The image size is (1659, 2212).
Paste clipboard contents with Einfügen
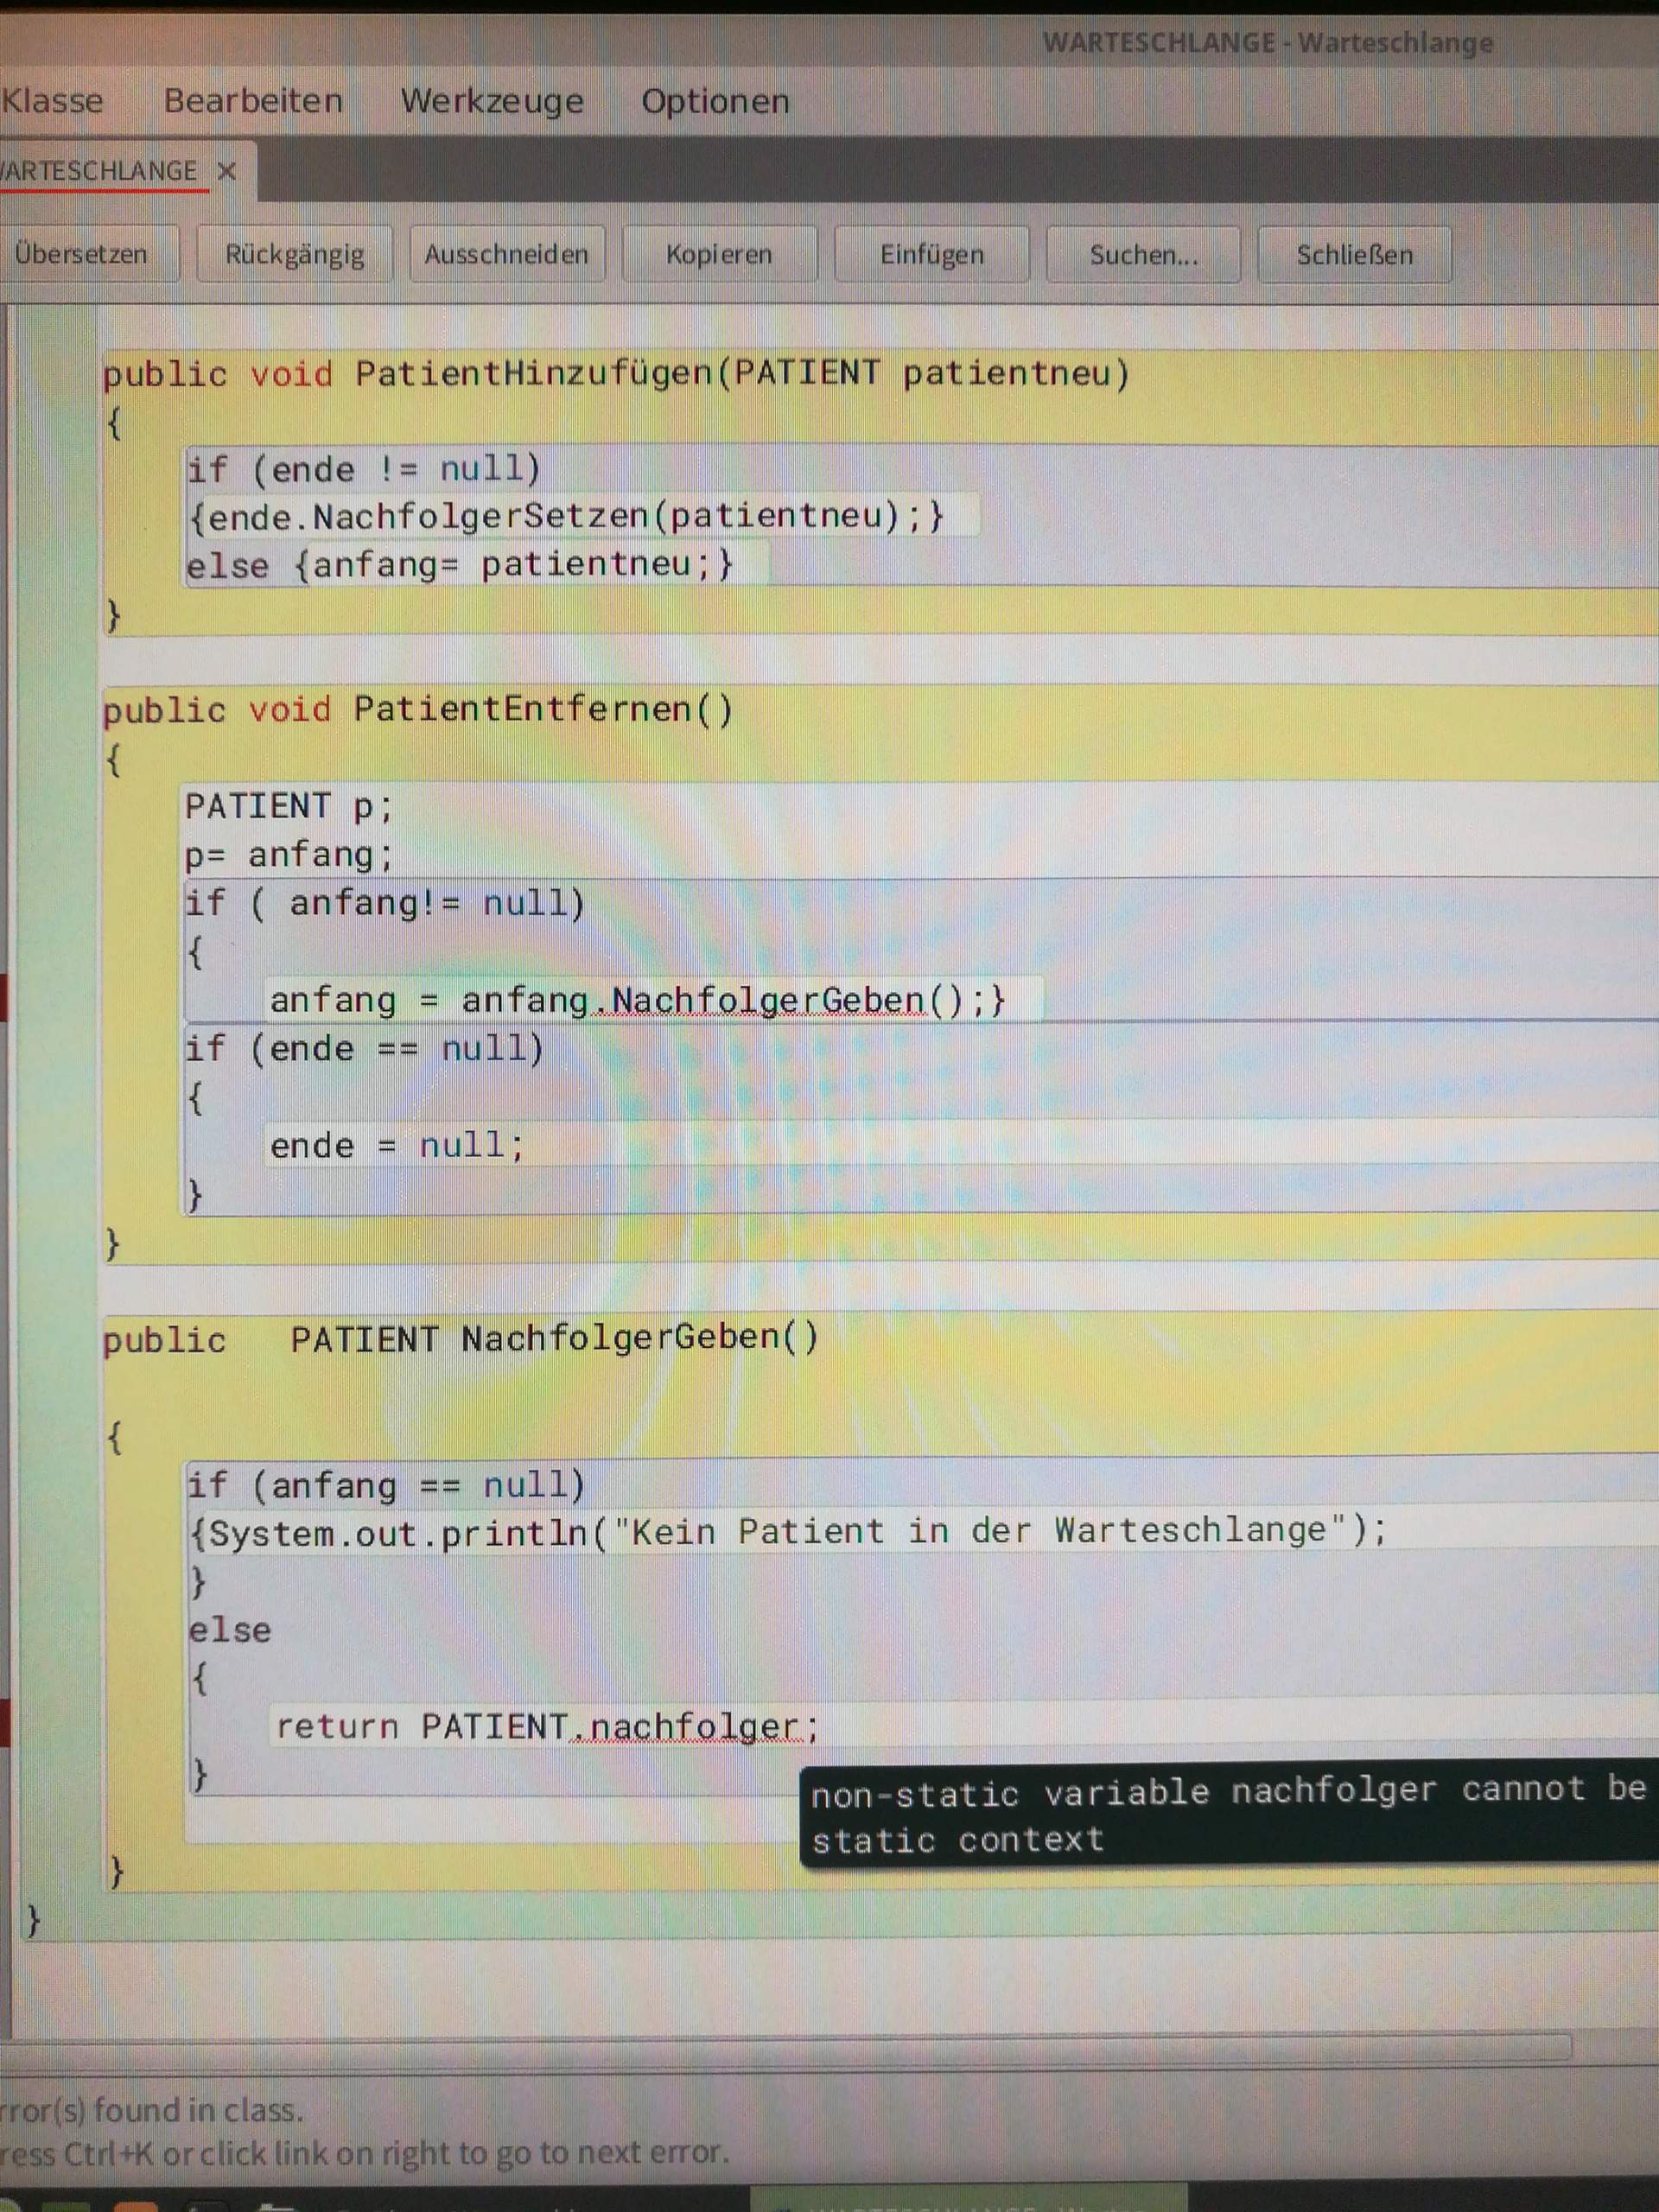930,254
